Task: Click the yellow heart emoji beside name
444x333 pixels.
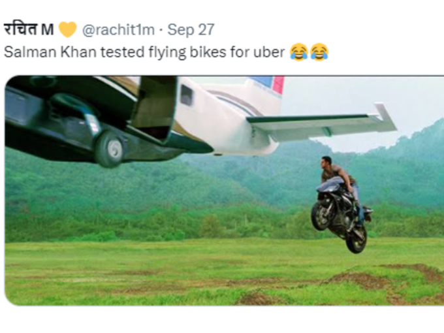Action: click(68, 29)
